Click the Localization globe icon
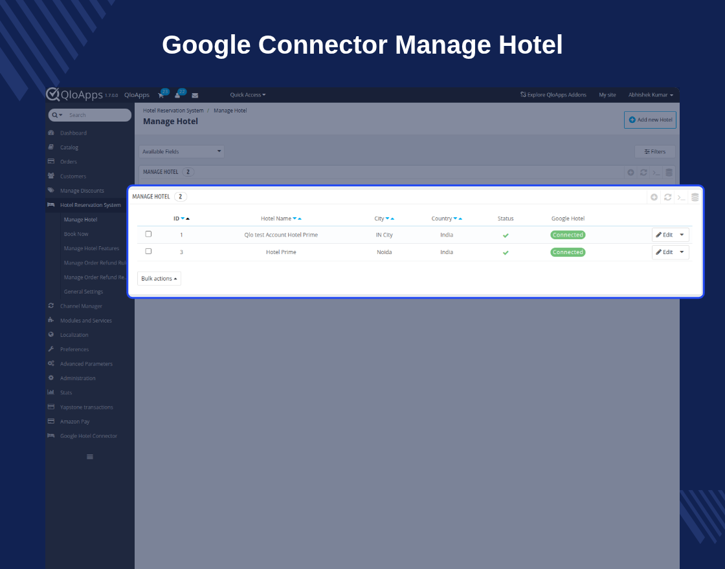 pyautogui.click(x=51, y=334)
